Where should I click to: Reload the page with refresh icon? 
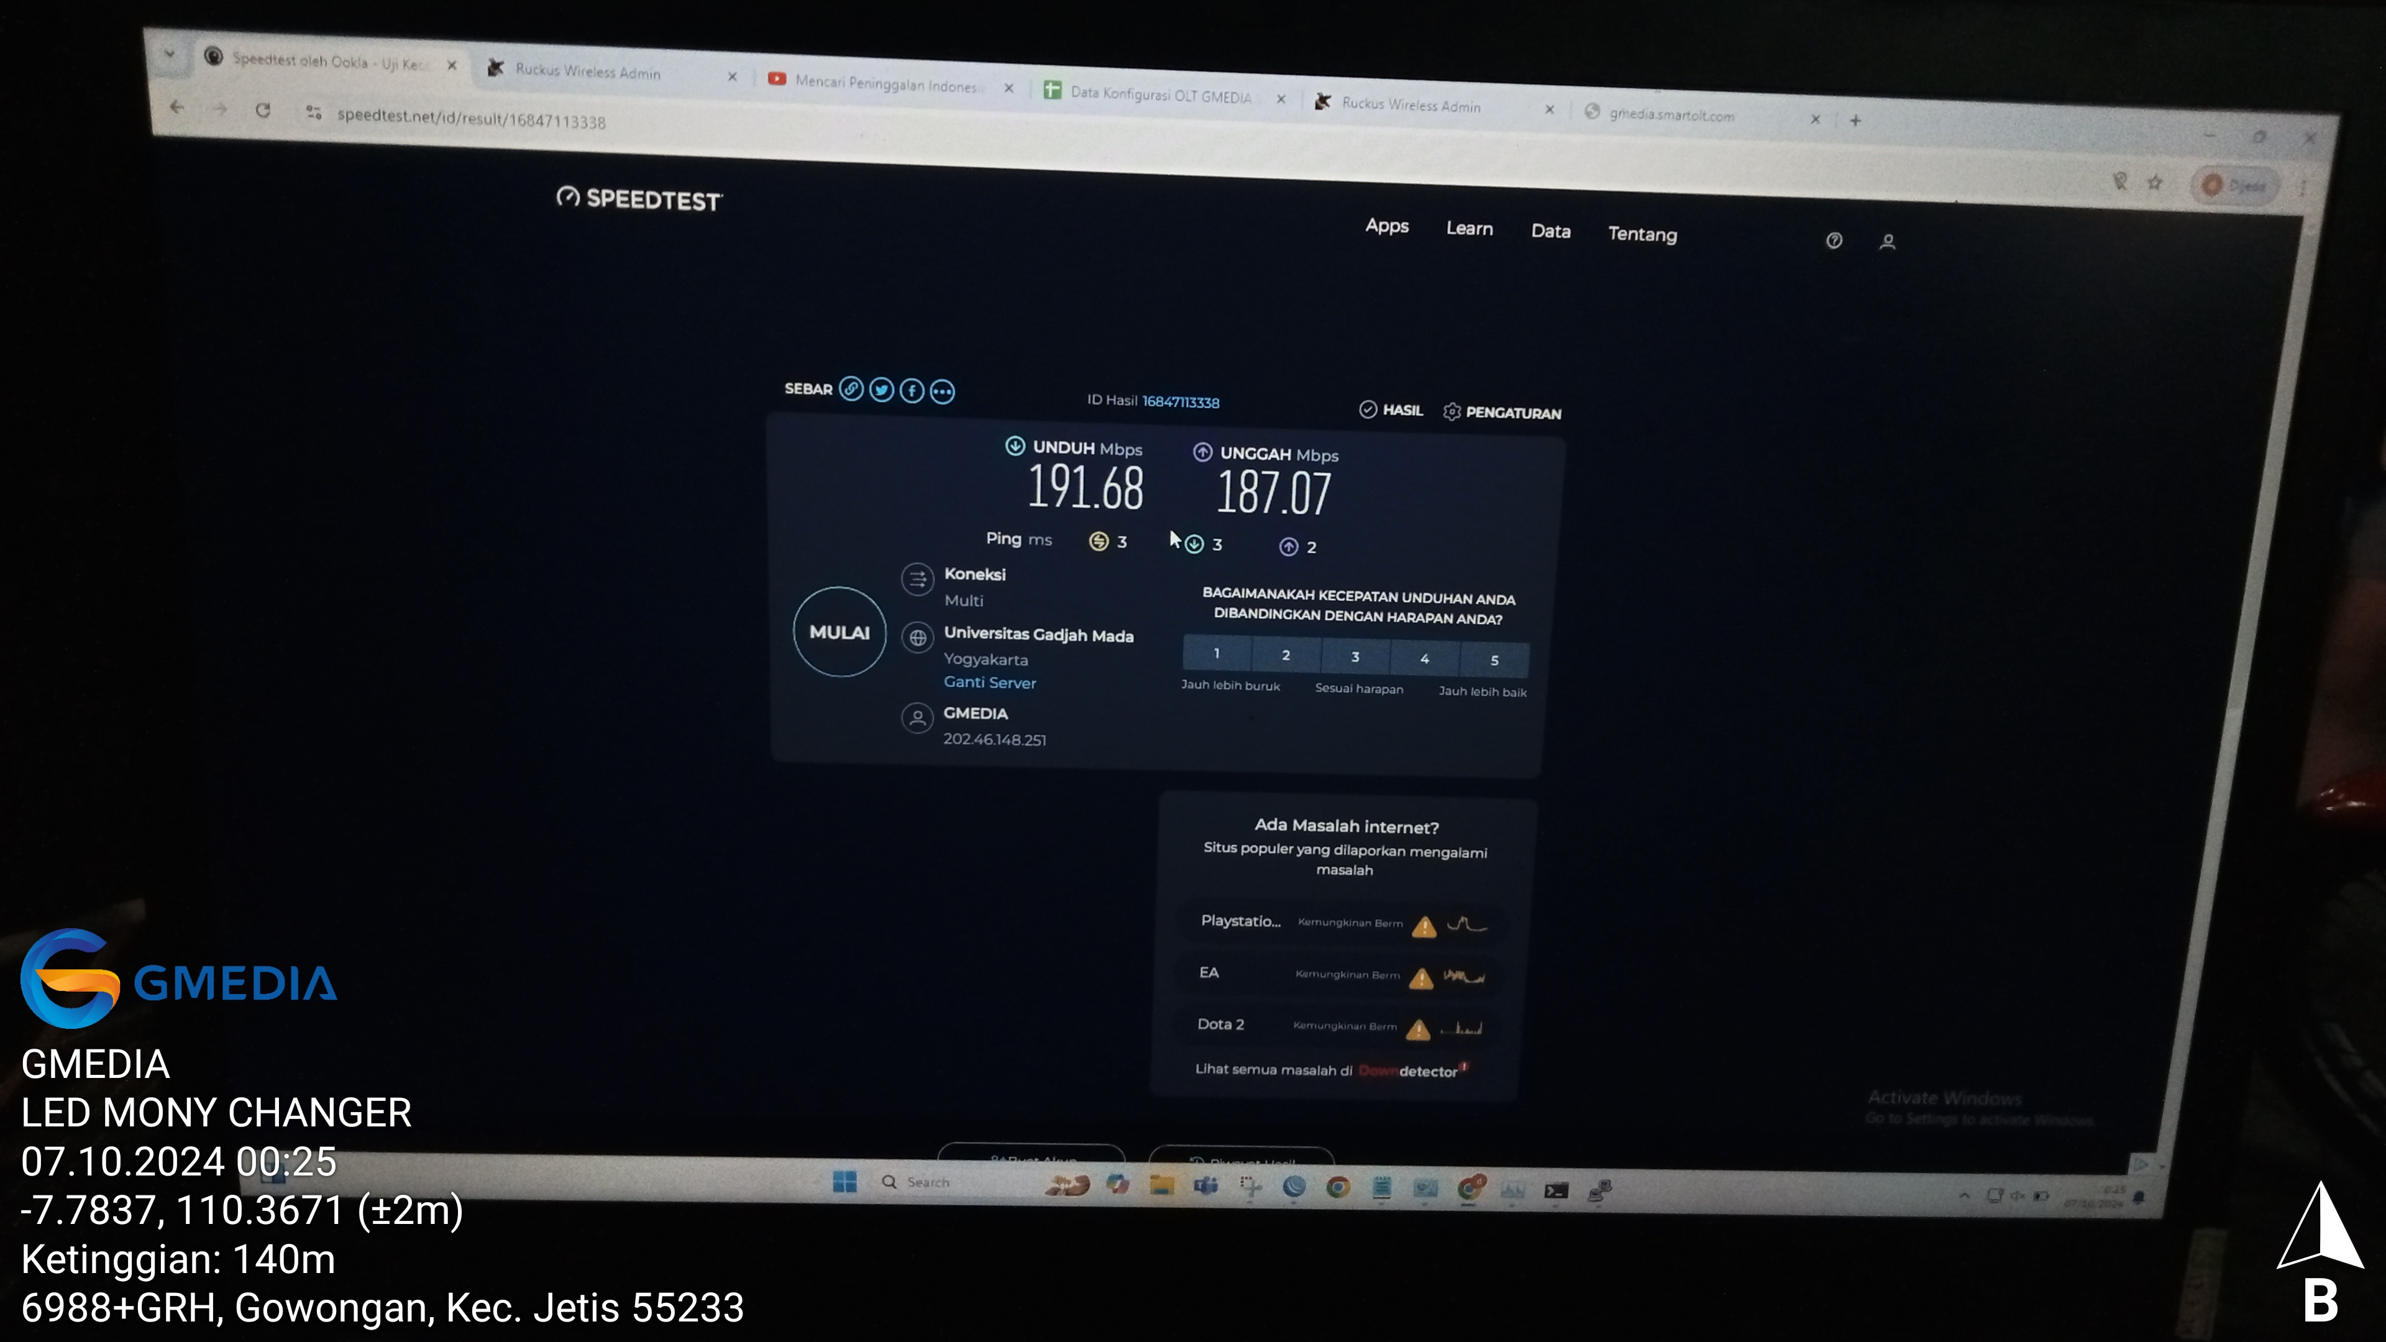[x=263, y=110]
